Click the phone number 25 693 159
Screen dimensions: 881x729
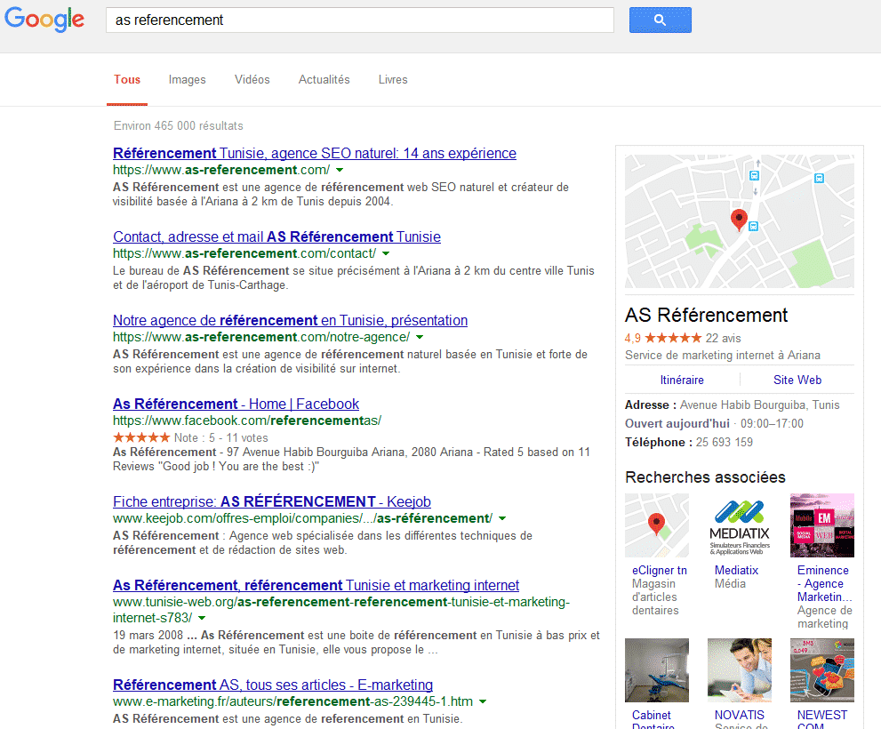[725, 443]
